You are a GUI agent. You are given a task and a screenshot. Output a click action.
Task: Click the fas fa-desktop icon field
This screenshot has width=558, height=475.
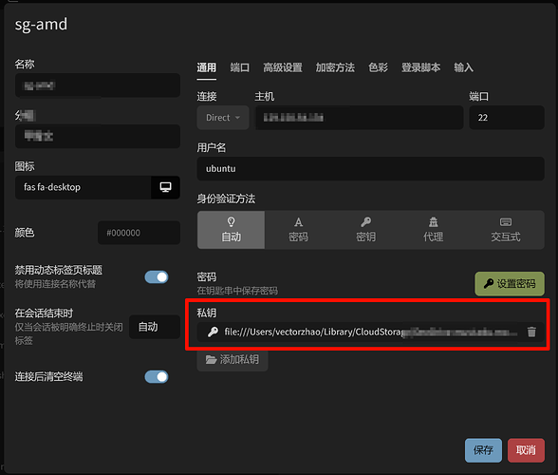tap(83, 187)
